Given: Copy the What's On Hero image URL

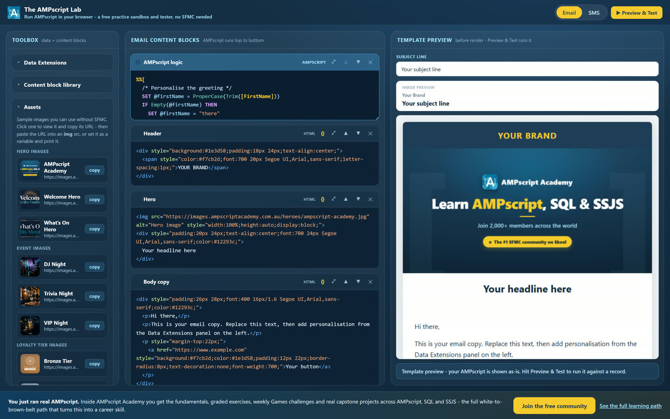Looking at the screenshot, I should pos(95,229).
